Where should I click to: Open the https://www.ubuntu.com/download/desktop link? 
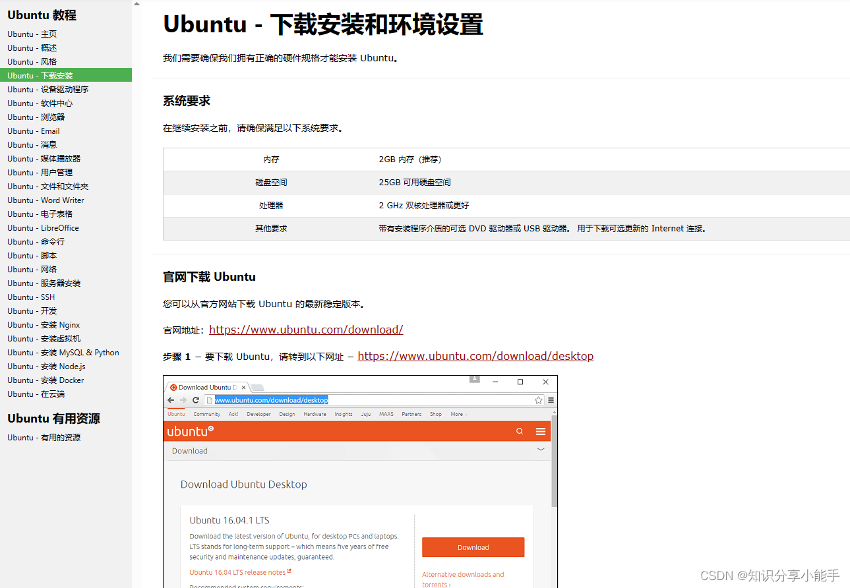coord(475,356)
